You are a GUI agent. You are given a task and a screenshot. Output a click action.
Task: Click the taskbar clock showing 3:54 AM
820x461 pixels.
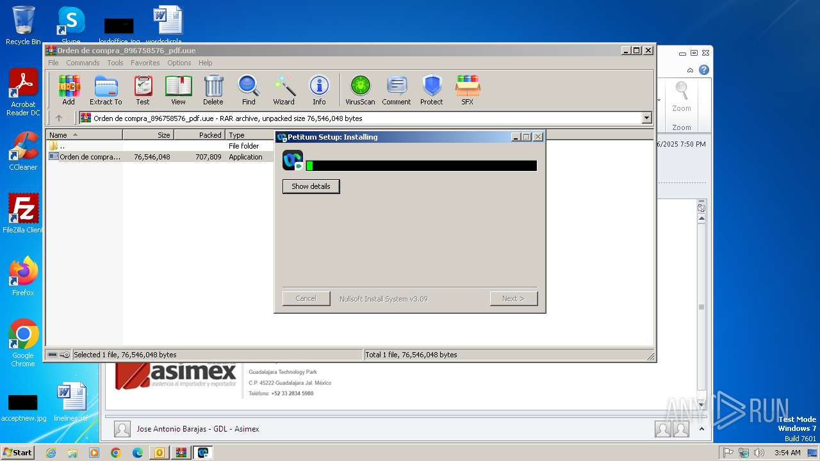(x=787, y=453)
